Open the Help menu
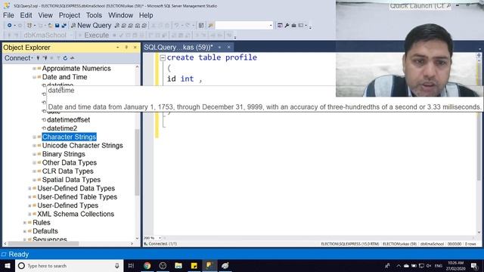Screen dimensions: 484x272 tap(146, 15)
